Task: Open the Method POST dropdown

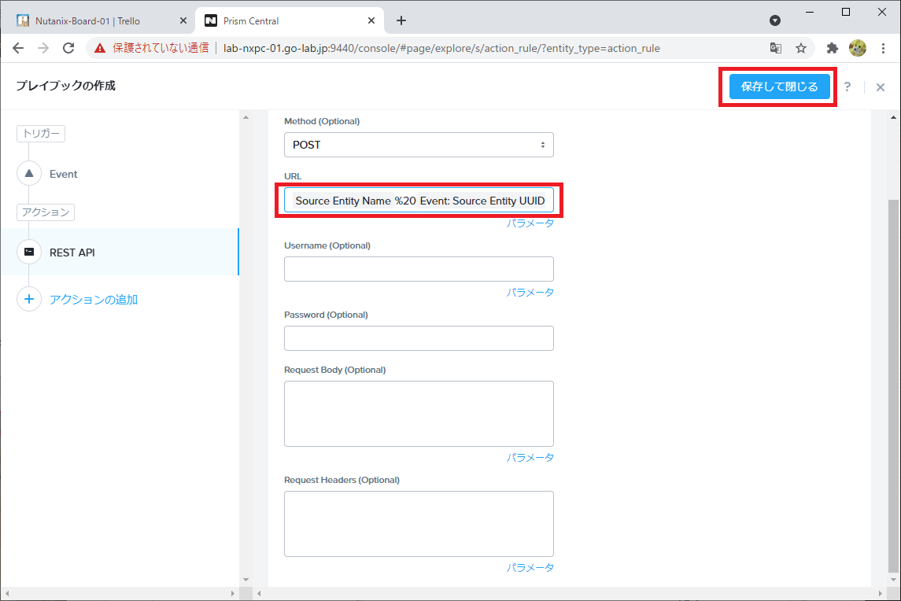Action: tap(419, 145)
